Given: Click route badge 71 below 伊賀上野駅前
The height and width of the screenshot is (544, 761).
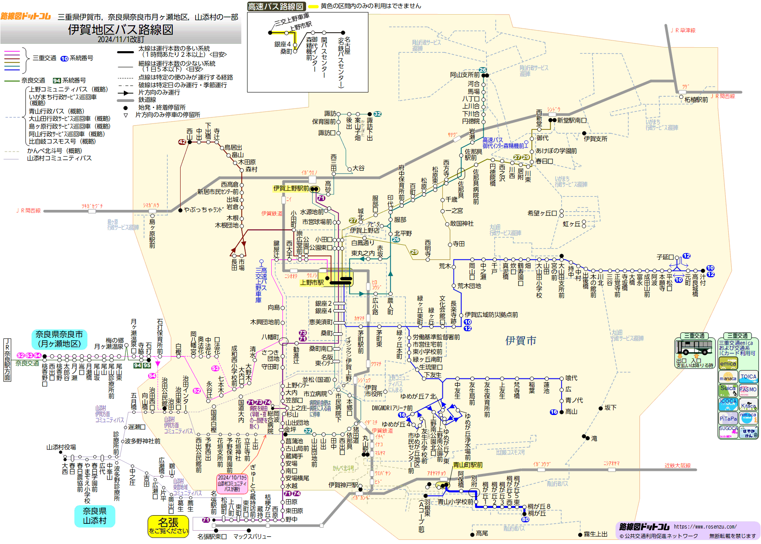Looking at the screenshot, I should point(321,198).
